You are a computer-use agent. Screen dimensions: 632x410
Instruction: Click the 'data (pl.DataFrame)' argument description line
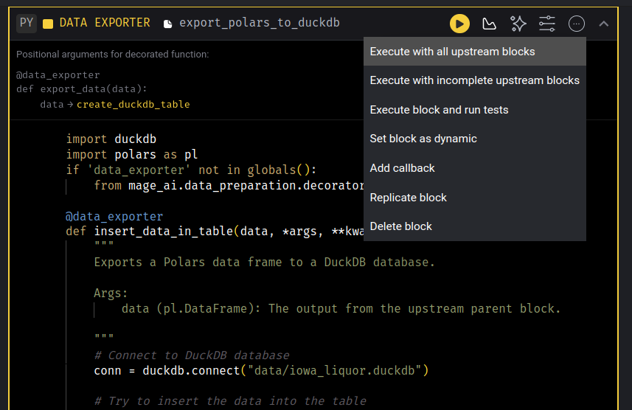pyautogui.click(x=341, y=309)
